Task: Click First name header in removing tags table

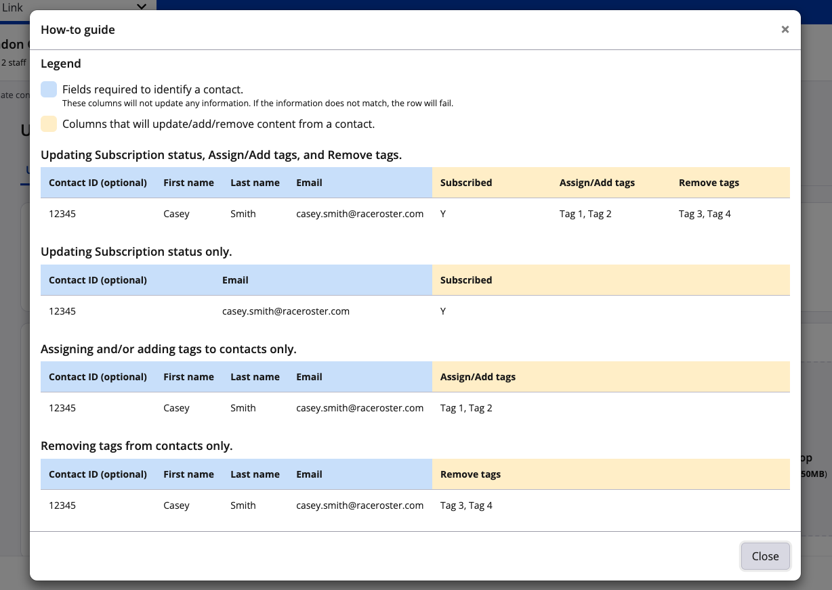Action: point(188,474)
